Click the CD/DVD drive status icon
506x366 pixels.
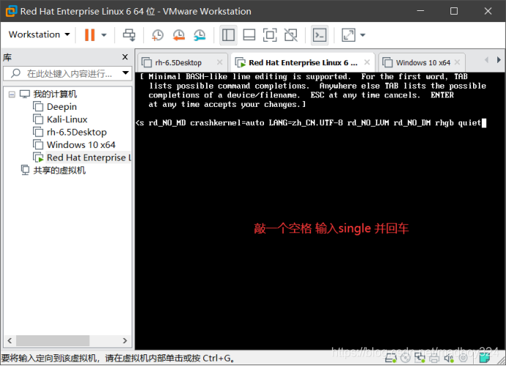406,357
